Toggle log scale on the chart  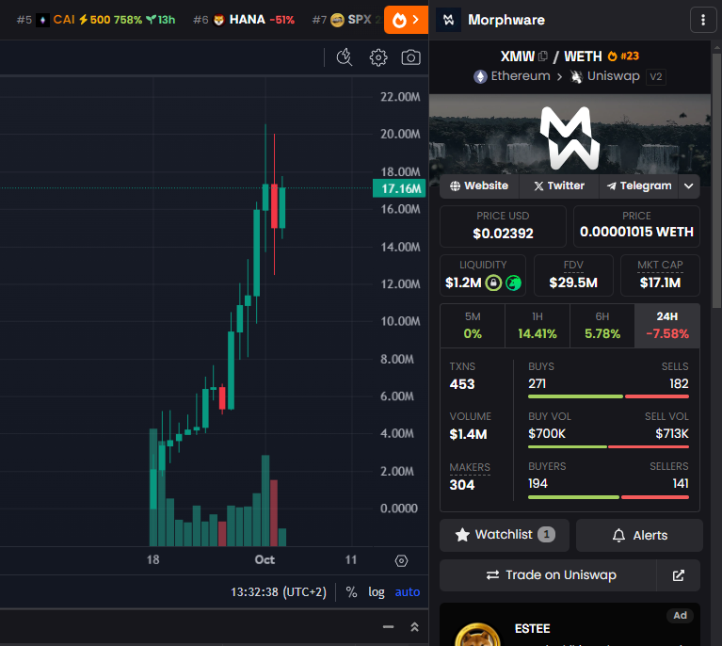(x=377, y=592)
